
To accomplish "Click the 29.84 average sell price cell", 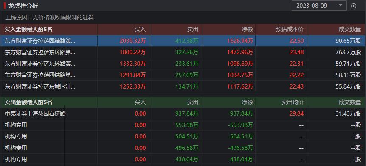I will tap(297, 113).
